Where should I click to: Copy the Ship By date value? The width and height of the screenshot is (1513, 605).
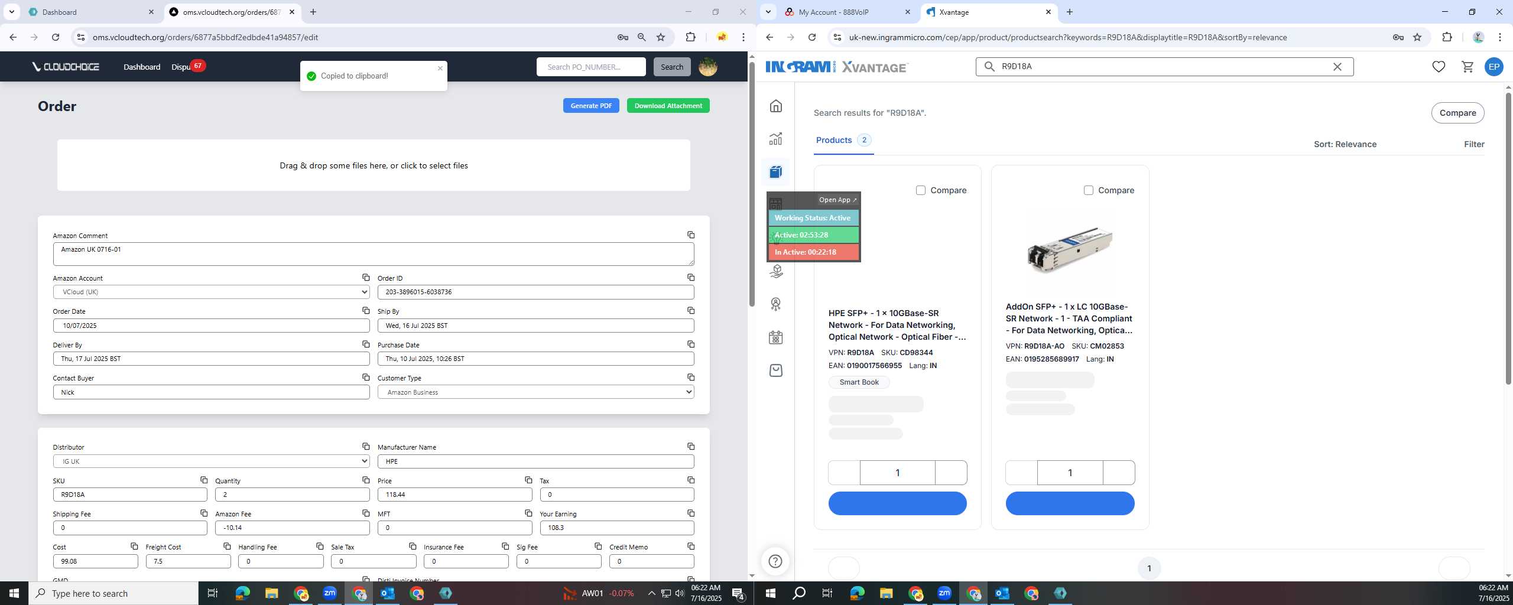pyautogui.click(x=690, y=311)
